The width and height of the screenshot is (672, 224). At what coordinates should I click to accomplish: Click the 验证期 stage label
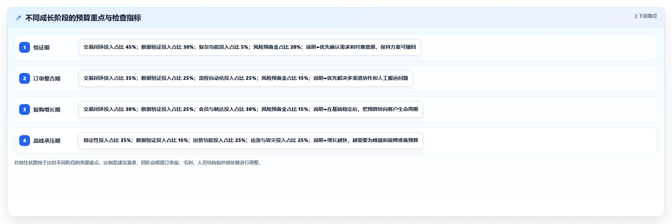tap(41, 47)
